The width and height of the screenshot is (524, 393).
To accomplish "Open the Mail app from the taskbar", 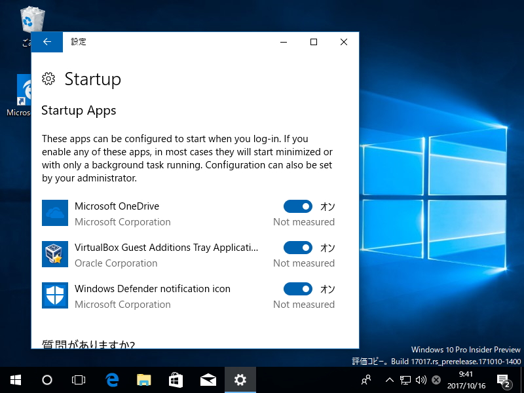I will (208, 380).
